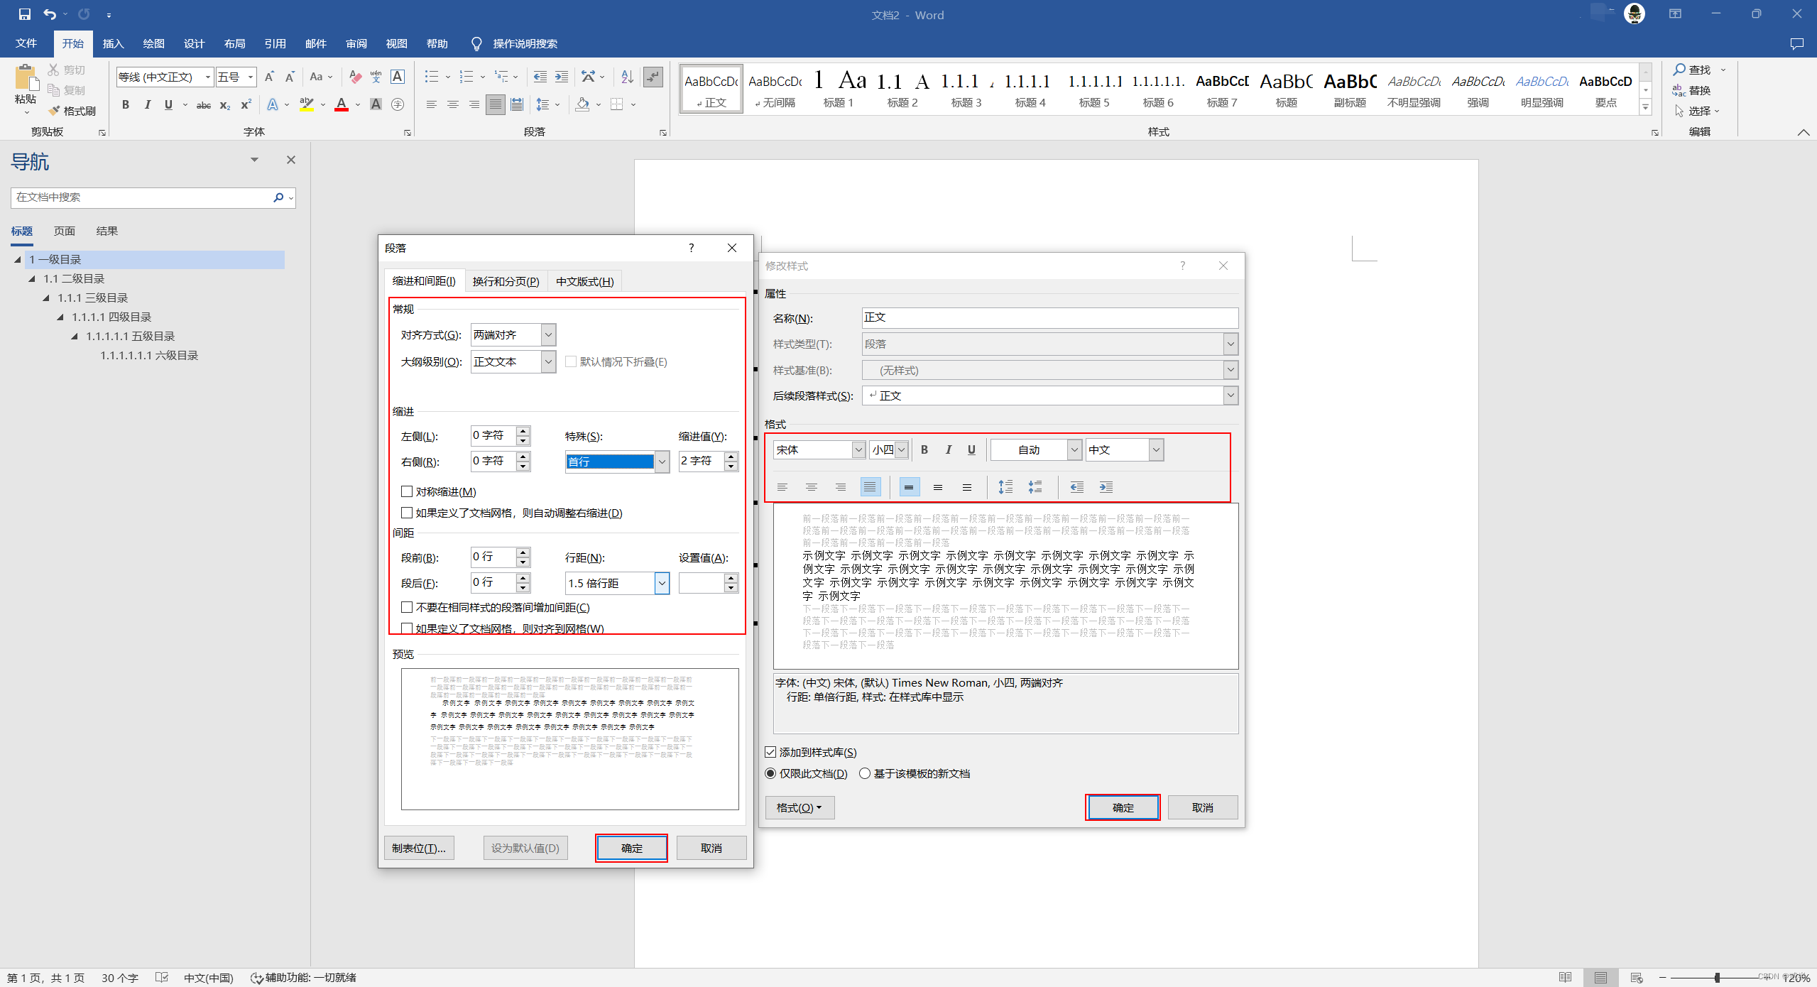Click the Format Painter brush icon

55,111
